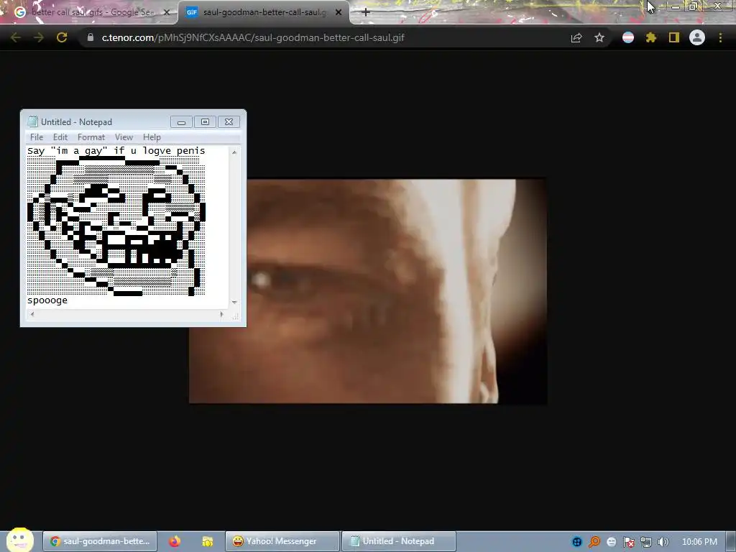Click the 10:06 PM clock
The image size is (736, 552).
point(699,542)
